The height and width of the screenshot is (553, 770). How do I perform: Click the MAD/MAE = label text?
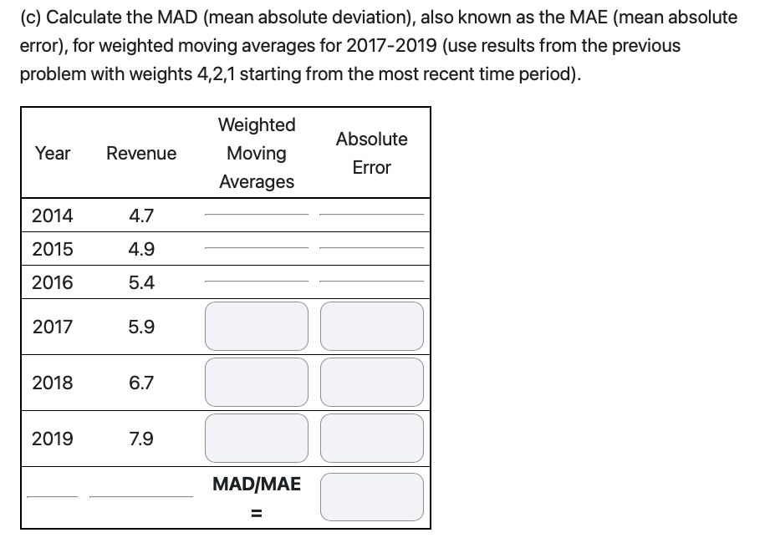tap(256, 496)
